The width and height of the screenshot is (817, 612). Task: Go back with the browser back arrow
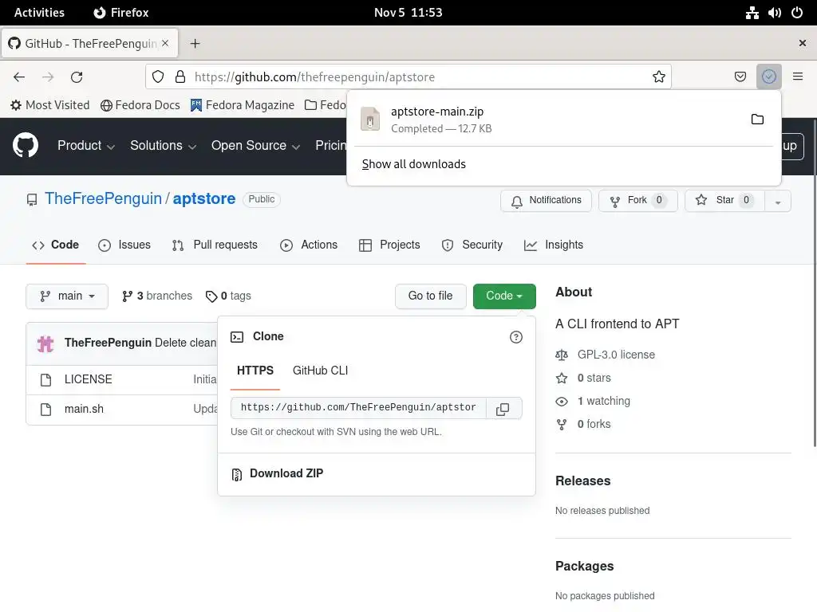19,77
